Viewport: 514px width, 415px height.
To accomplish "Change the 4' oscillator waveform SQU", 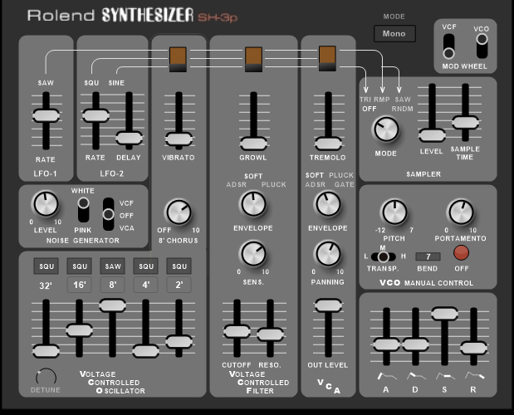I will 146,266.
